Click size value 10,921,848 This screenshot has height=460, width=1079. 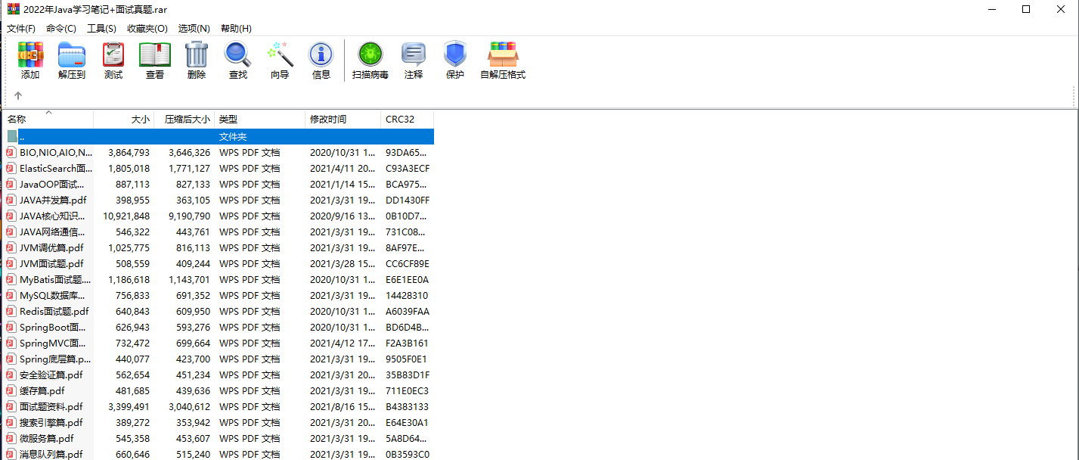click(x=126, y=216)
